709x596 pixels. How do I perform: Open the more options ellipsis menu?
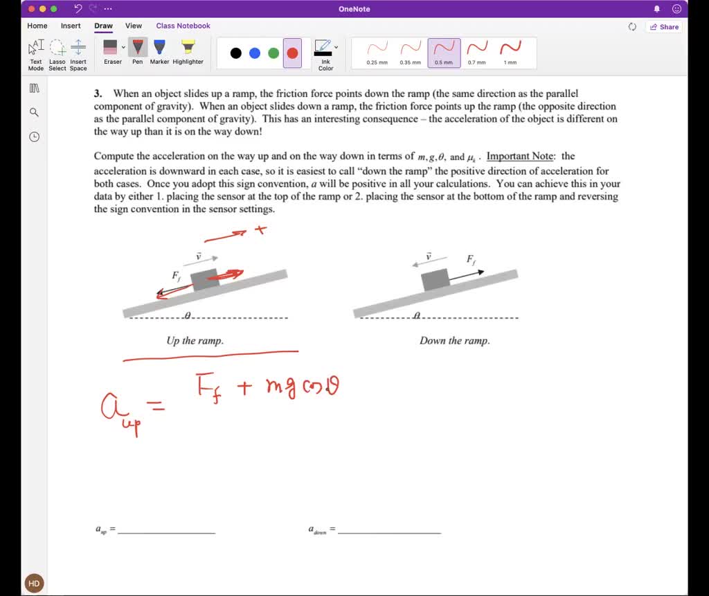(x=107, y=8)
